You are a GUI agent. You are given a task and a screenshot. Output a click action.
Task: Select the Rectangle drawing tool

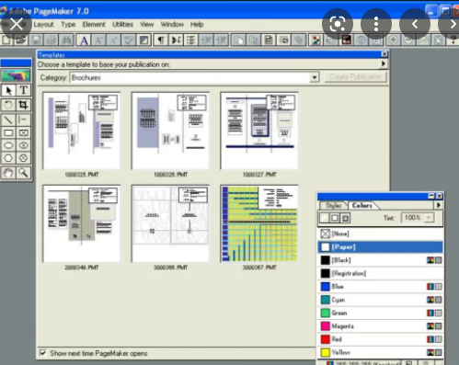coord(8,132)
